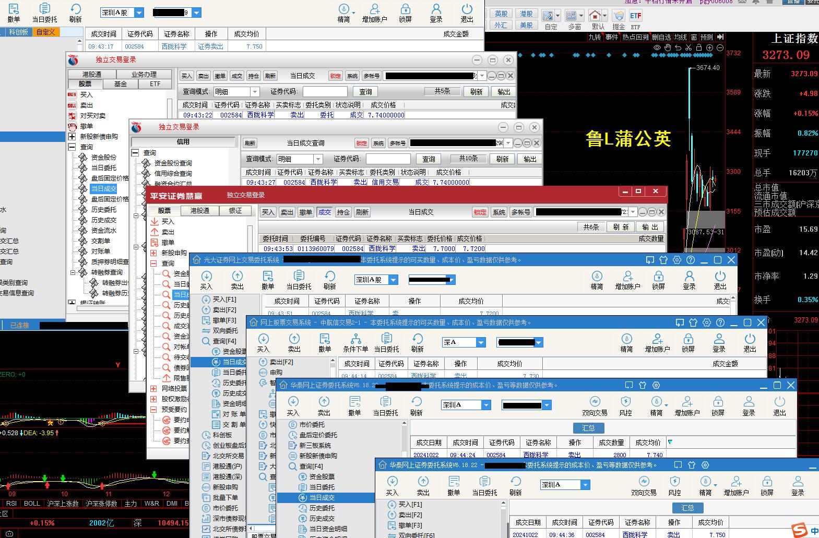Click 输出 button in the 共10条 window
The height and width of the screenshot is (538, 819).
(x=530, y=159)
